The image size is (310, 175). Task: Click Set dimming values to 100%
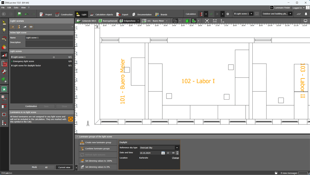[x=98, y=161]
